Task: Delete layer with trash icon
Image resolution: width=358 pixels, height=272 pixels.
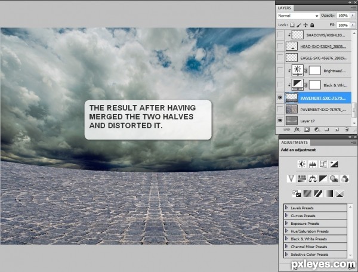Action: coord(347,129)
